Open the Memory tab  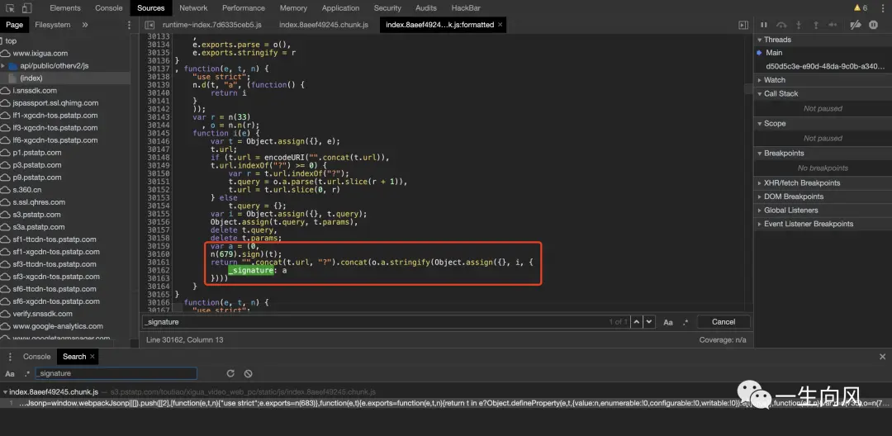[x=293, y=8]
